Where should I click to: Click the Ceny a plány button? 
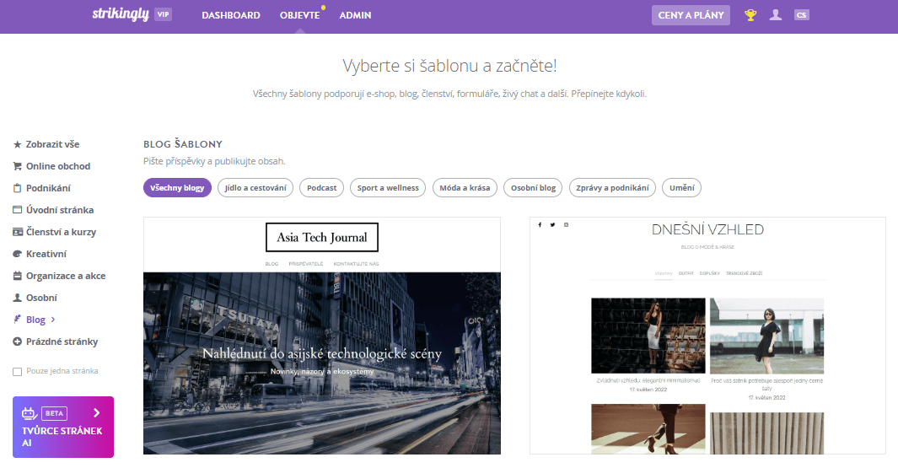(x=691, y=15)
